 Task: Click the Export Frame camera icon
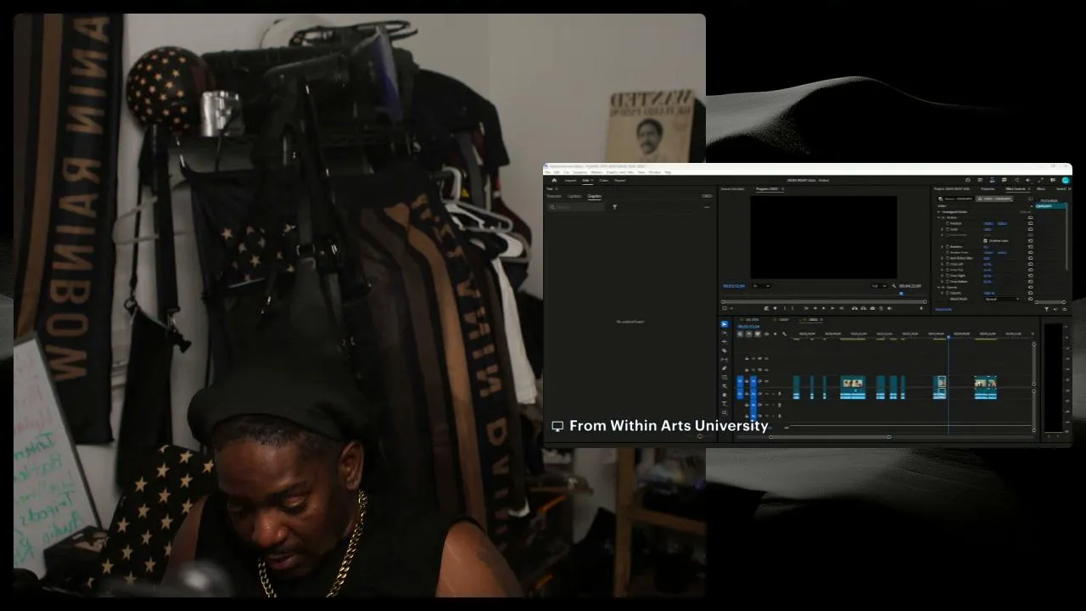873,308
